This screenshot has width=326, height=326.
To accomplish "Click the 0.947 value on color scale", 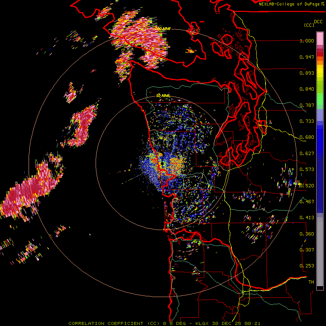I will pyautogui.click(x=307, y=57).
